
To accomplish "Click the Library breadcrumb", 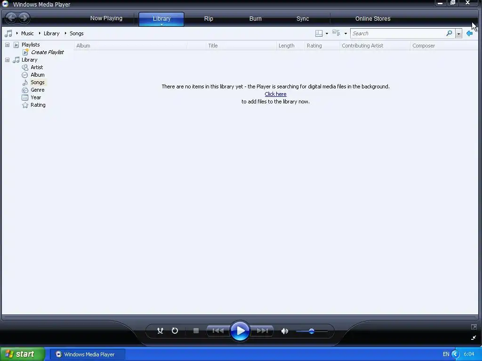I will [51, 33].
